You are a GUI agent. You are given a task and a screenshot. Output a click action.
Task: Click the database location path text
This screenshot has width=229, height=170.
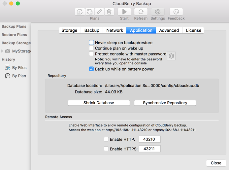pos(152,85)
